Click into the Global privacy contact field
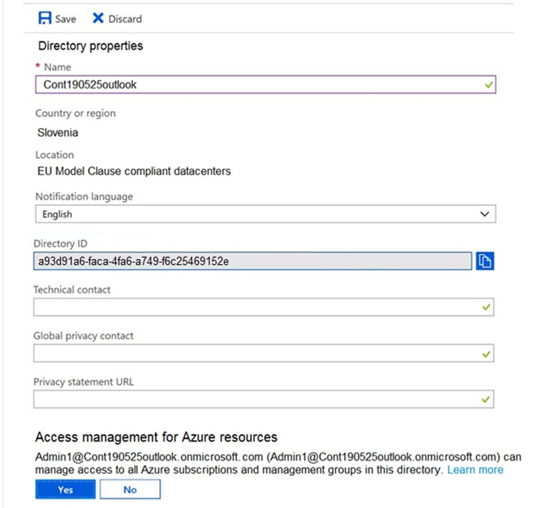Viewport: 542px width, 508px height. tap(264, 353)
